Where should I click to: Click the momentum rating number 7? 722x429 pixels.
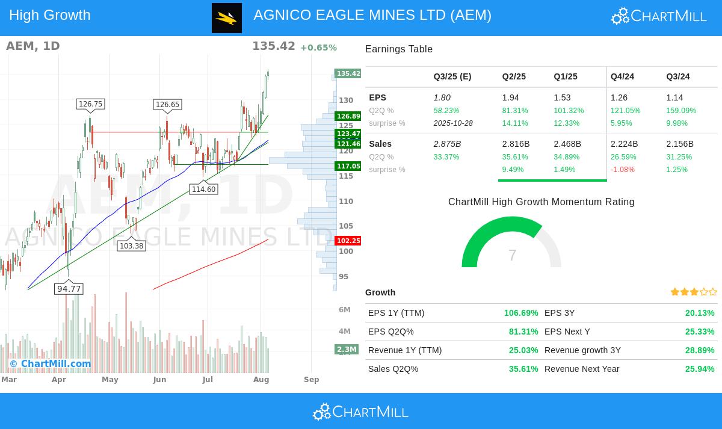(x=512, y=256)
